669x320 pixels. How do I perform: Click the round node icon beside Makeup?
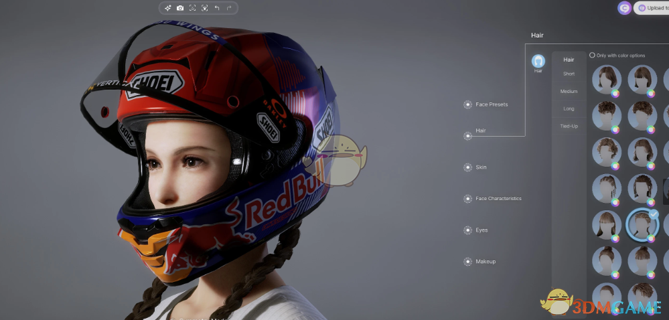pyautogui.click(x=467, y=262)
